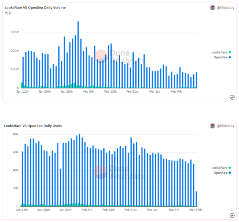Open the 'LooksRare VS OpenSea Daily Volume' title
The height and width of the screenshot is (222, 239).
click(35, 7)
